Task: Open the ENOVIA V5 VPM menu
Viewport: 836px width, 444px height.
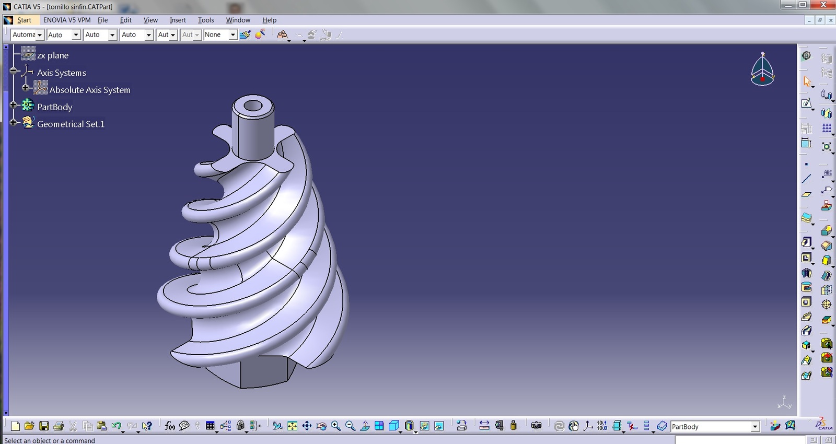Action: pyautogui.click(x=67, y=20)
